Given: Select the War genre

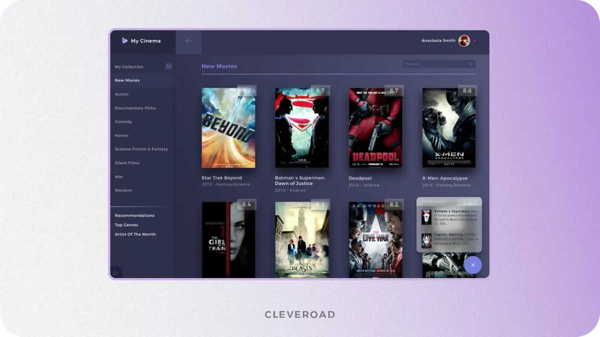Looking at the screenshot, I should coord(119,177).
